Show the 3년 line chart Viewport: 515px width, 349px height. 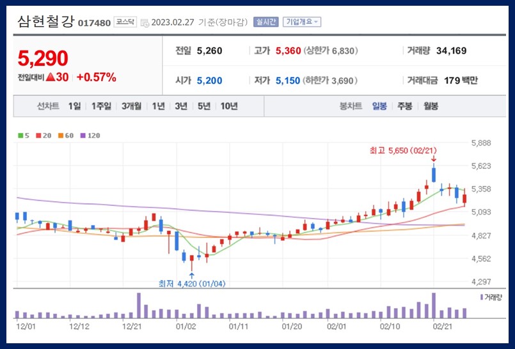181,106
